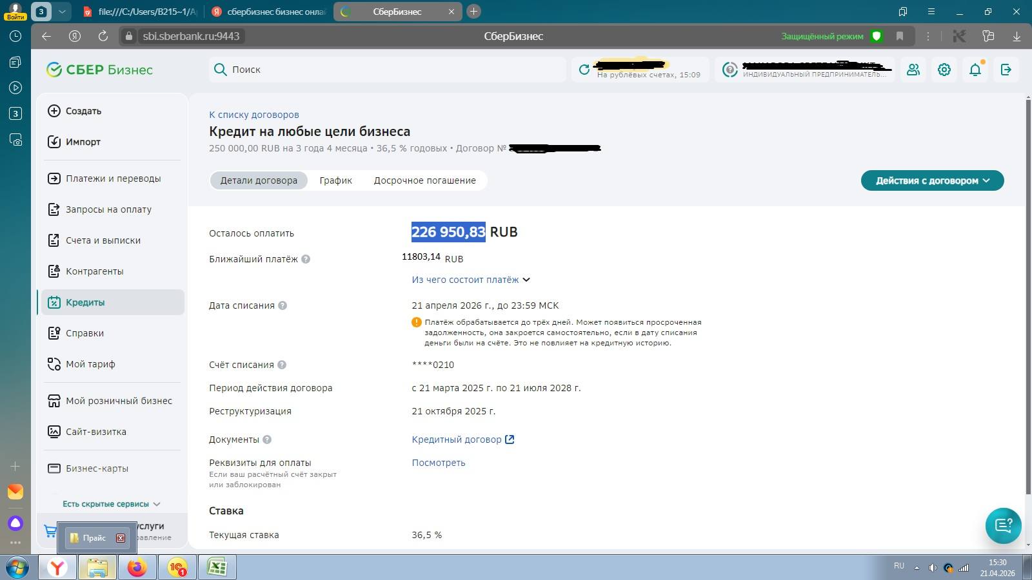Open Платежи и переводы in sidebar
This screenshot has width=1032, height=580.
coord(113,179)
